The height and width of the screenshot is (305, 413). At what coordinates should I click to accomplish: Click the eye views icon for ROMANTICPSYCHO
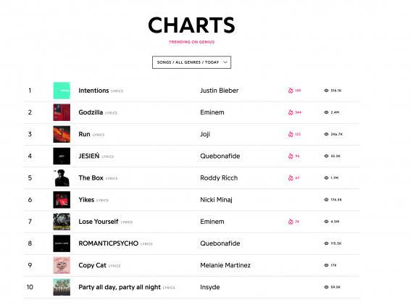[x=326, y=243]
